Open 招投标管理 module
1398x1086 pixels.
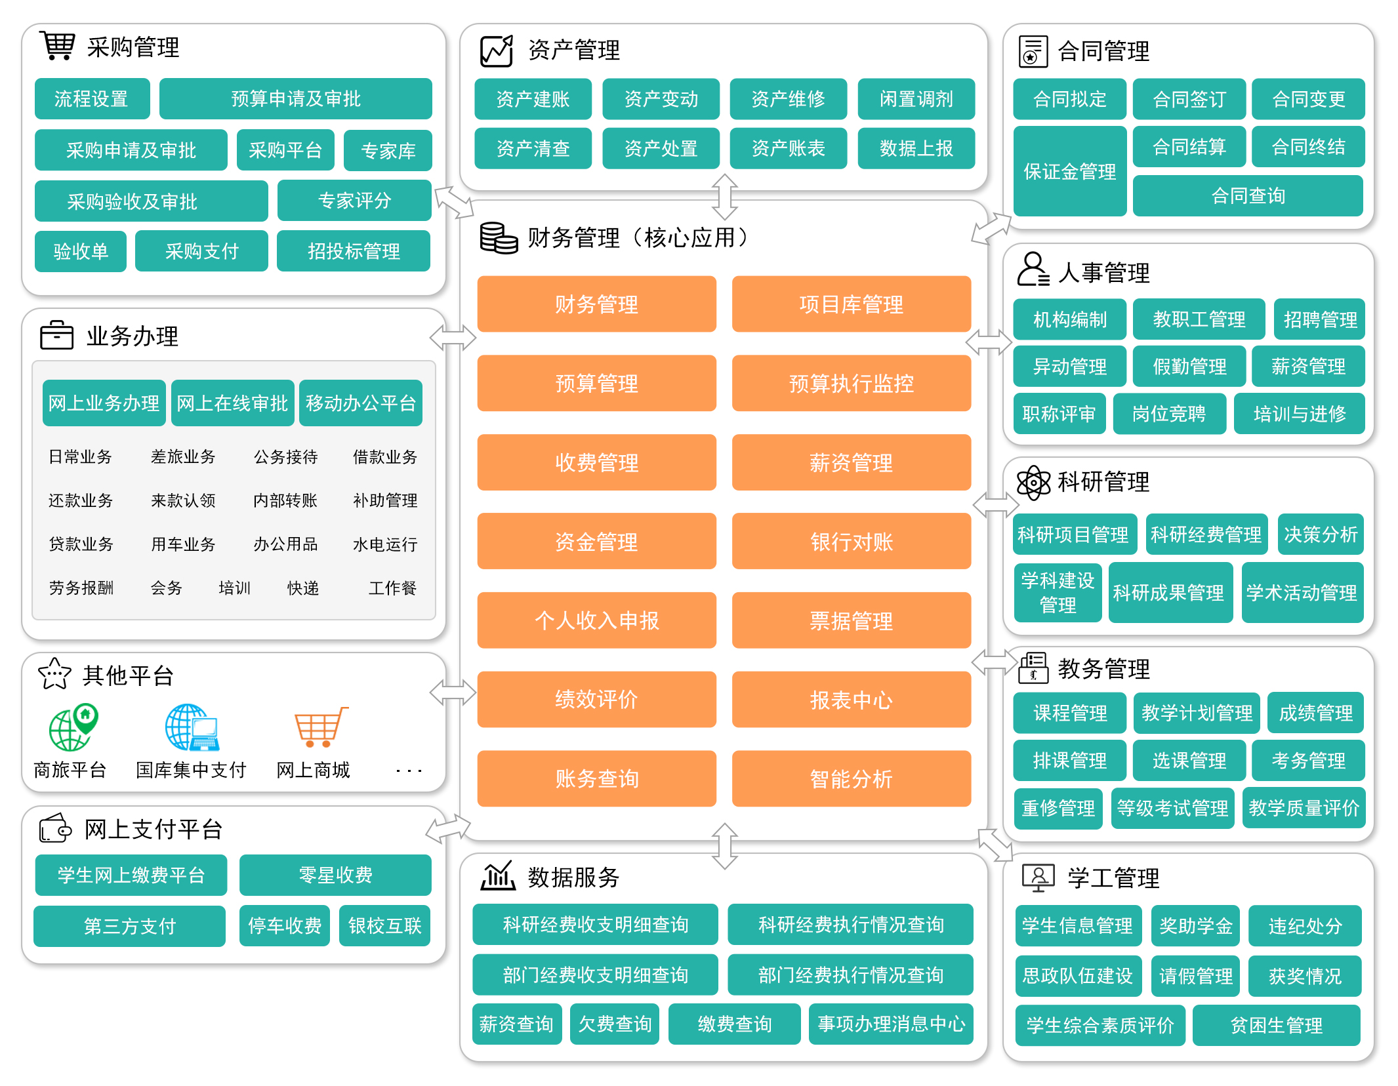coord(354,251)
